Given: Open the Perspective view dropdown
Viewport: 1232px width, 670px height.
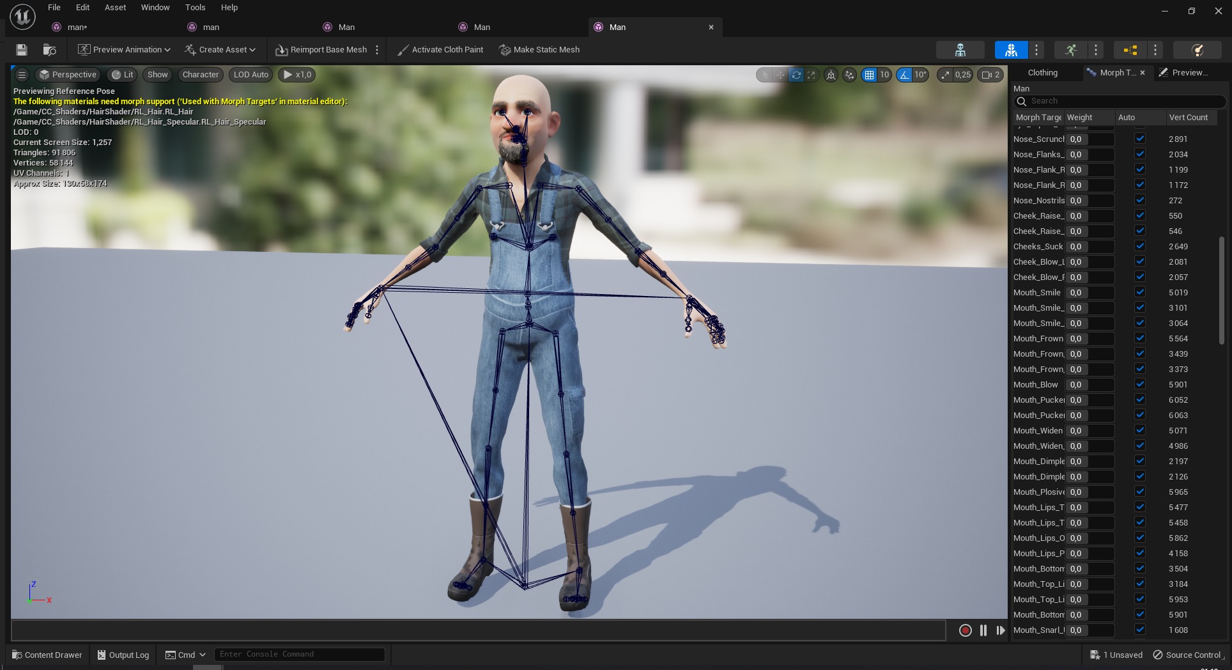Looking at the screenshot, I should tap(68, 75).
